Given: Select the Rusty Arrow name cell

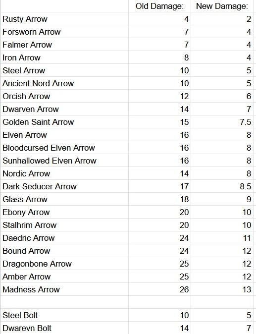Looking at the screenshot, I should 64,19.
